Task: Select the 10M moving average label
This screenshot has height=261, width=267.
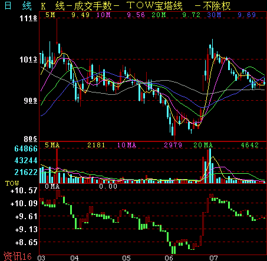Action: tap(104, 15)
